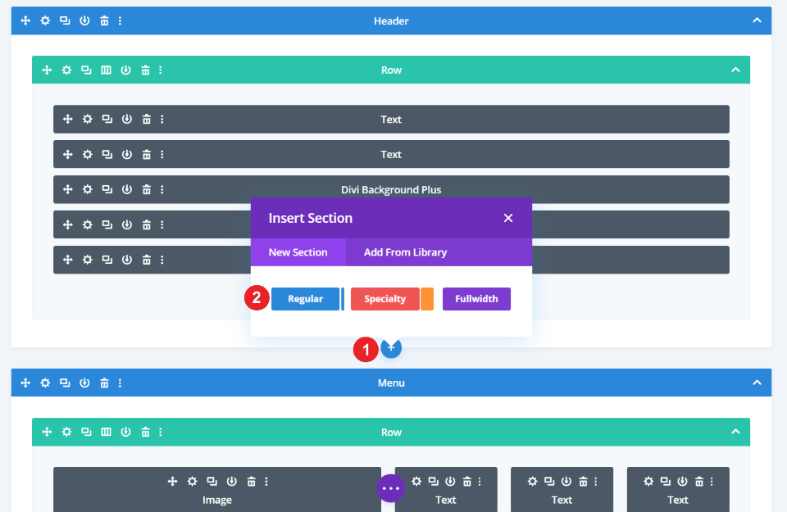Collapse the Menu section chevron
787x512 pixels.
coord(758,383)
